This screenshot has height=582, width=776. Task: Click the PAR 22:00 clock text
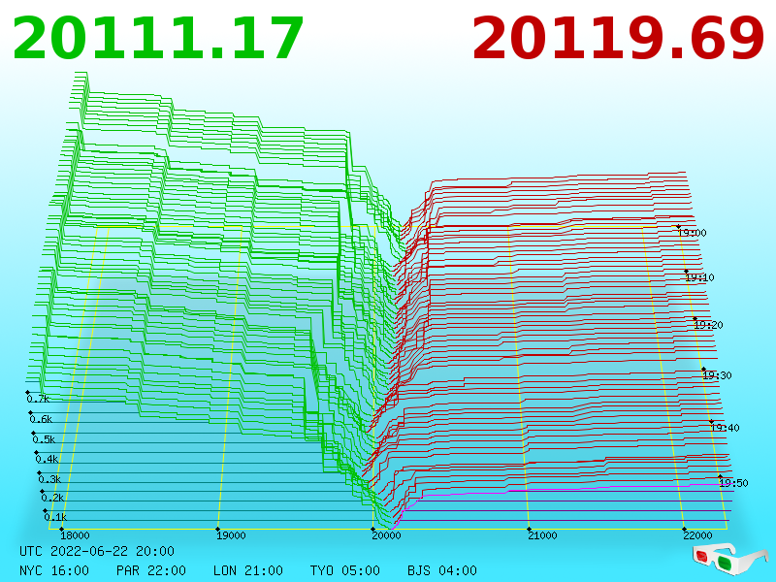click(151, 570)
